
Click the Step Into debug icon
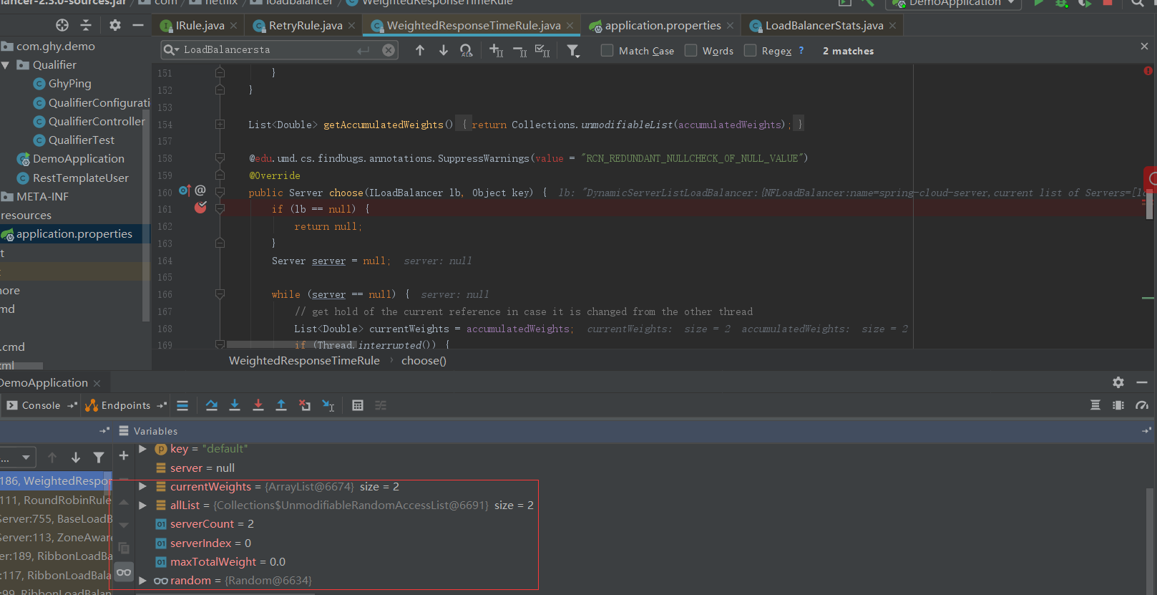235,405
